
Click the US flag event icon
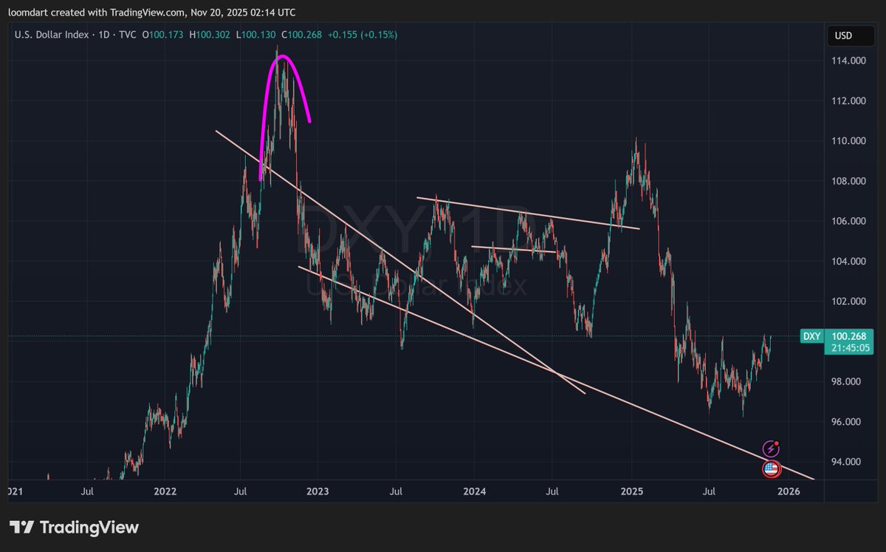pos(772,468)
